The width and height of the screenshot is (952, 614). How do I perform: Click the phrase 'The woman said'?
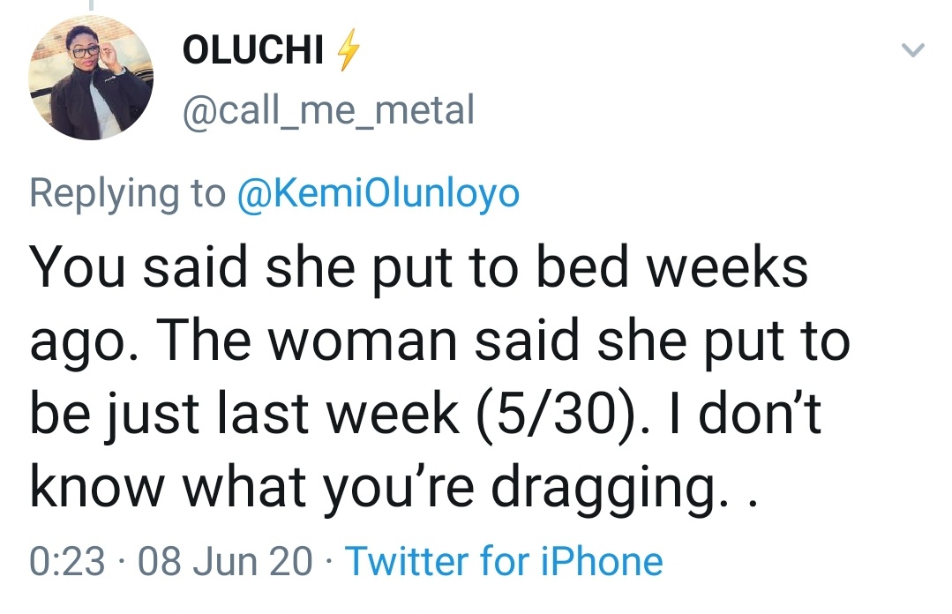(347, 342)
